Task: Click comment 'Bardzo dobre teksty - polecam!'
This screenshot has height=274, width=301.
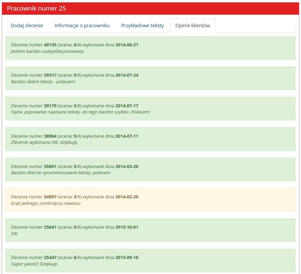Action: (x=43, y=82)
